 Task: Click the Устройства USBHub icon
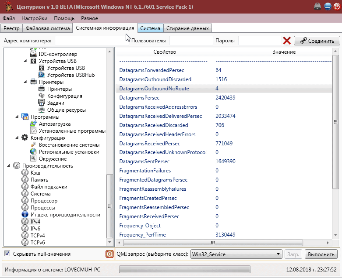[42, 75]
